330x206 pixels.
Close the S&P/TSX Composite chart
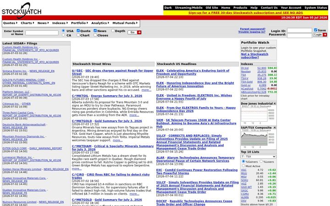(275, 128)
